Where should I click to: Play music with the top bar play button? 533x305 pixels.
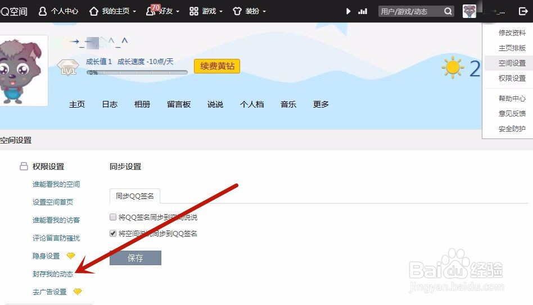pyautogui.click(x=348, y=11)
